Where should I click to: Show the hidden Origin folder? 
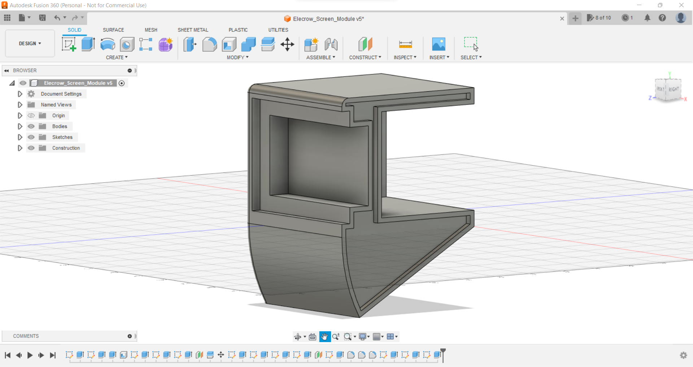[31, 115]
